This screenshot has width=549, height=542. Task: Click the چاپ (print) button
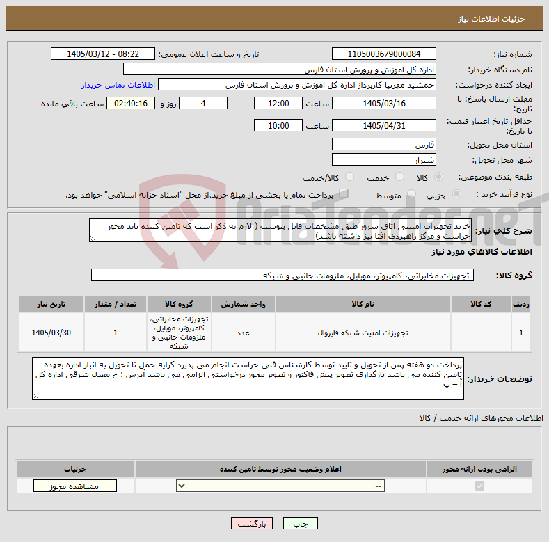coord(300,523)
